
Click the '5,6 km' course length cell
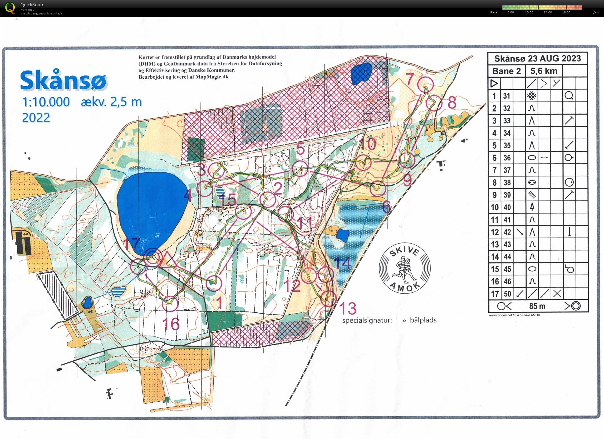point(544,71)
